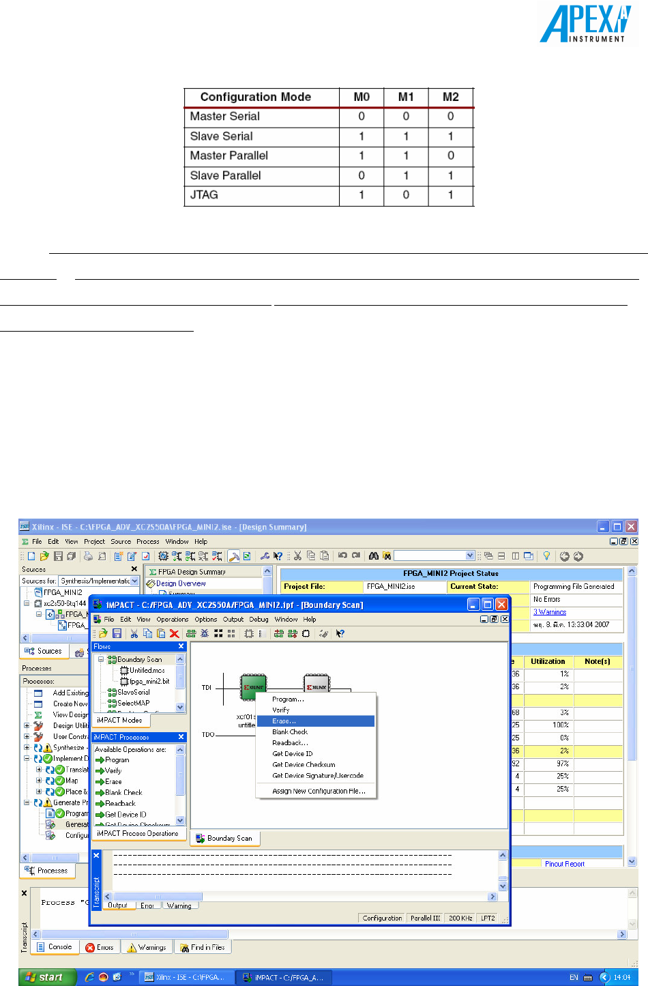Click Get Device ID in iMPACT Processes
Viewport: 648px width, 986px height.
tap(121, 815)
